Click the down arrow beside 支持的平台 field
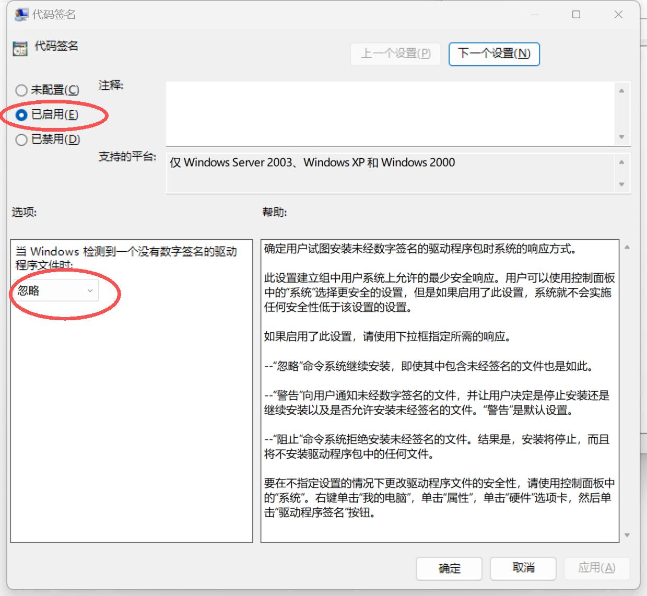 click(x=621, y=184)
